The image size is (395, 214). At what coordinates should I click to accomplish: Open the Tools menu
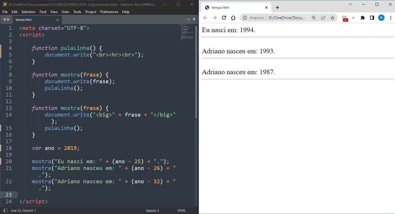click(77, 12)
